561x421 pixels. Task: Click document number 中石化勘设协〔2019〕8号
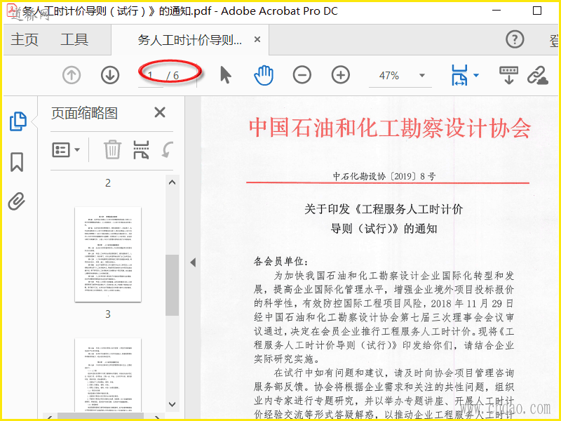point(384,176)
